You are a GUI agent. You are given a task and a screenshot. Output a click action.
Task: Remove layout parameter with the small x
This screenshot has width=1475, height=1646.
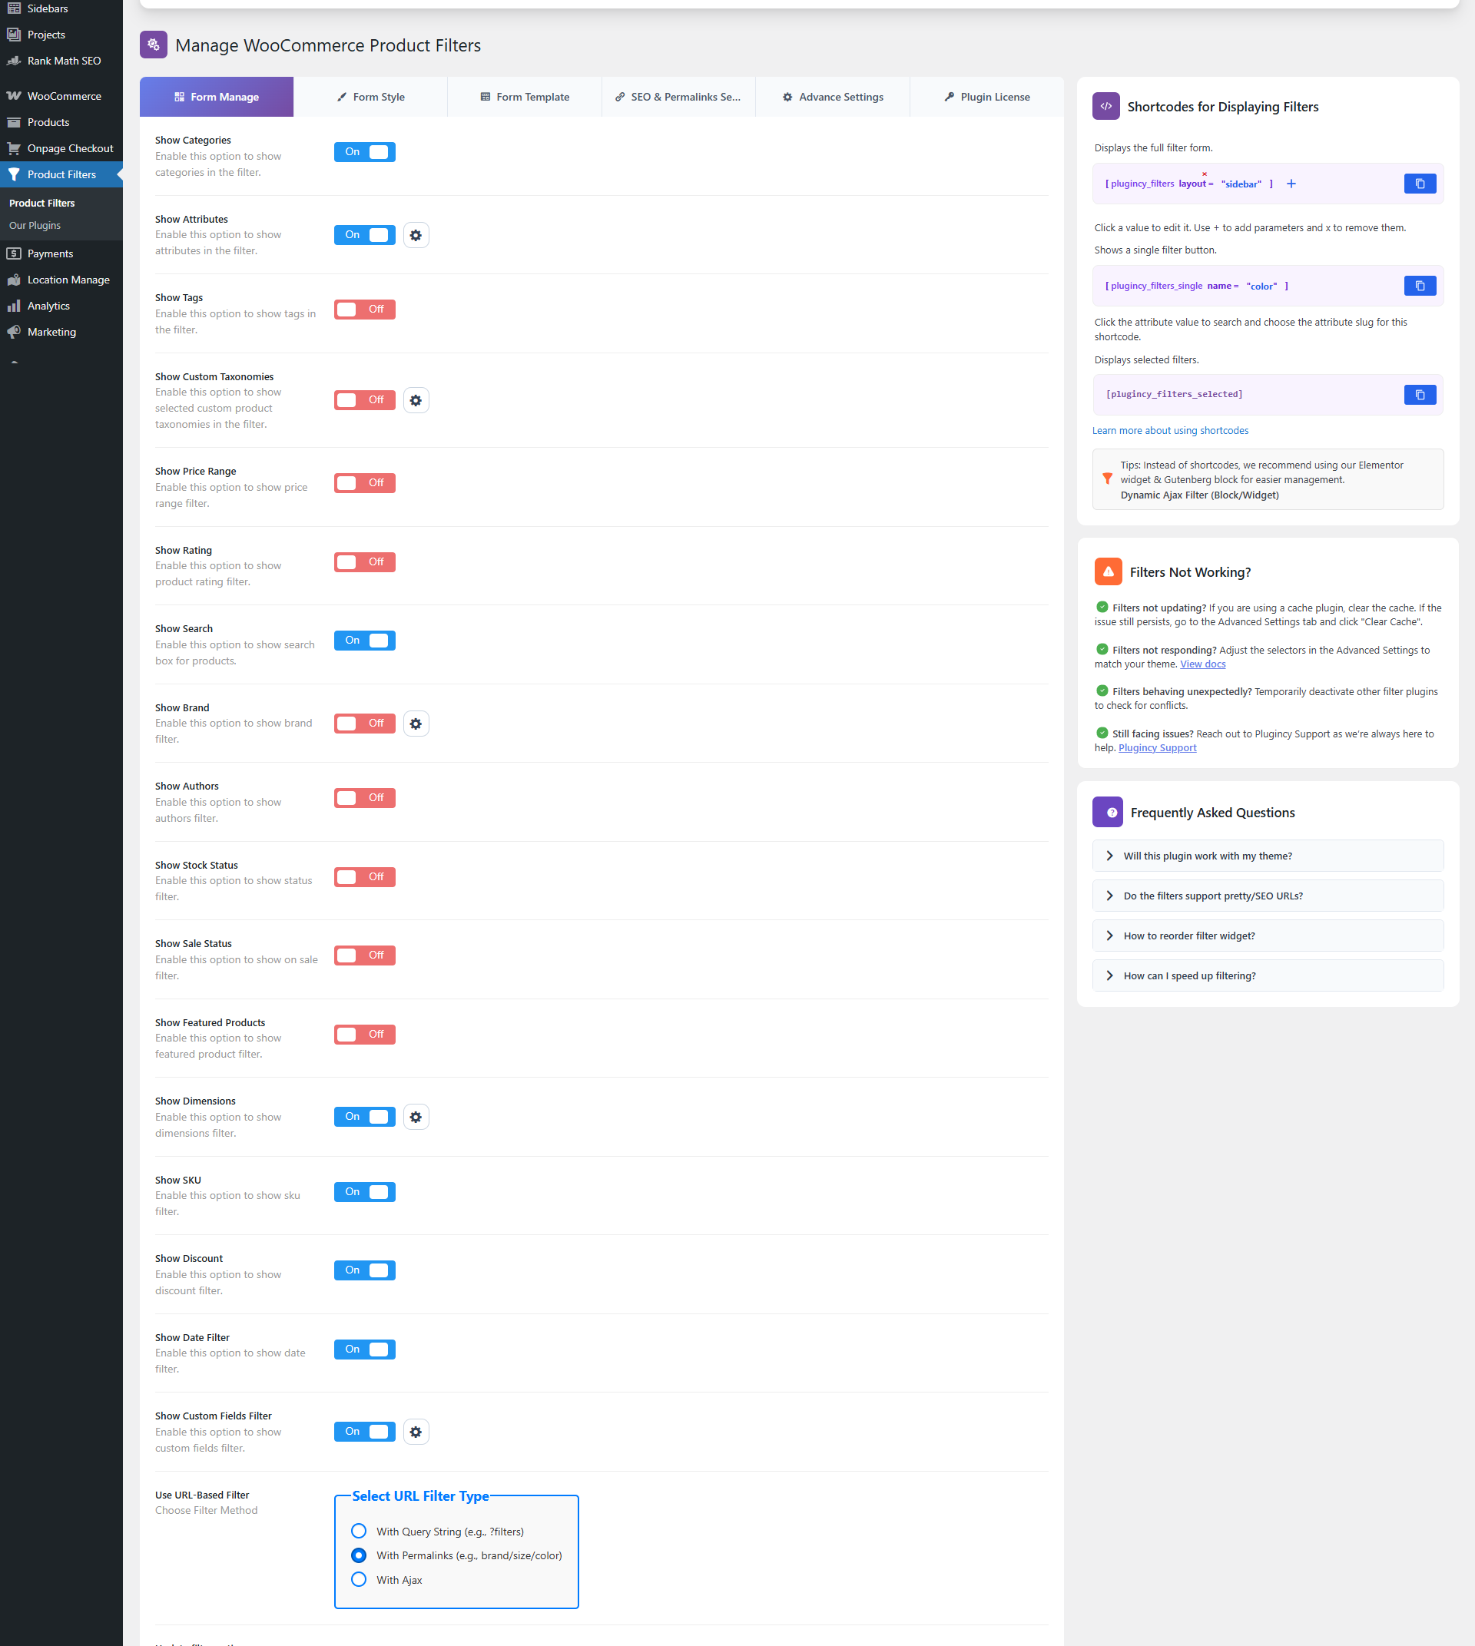(x=1205, y=174)
